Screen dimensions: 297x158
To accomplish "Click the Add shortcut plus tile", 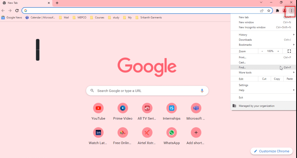I will (196, 136).
